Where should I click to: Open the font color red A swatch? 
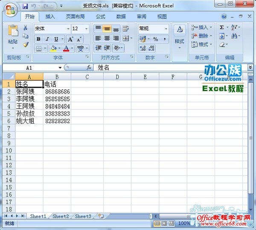pyautogui.click(x=66, y=48)
